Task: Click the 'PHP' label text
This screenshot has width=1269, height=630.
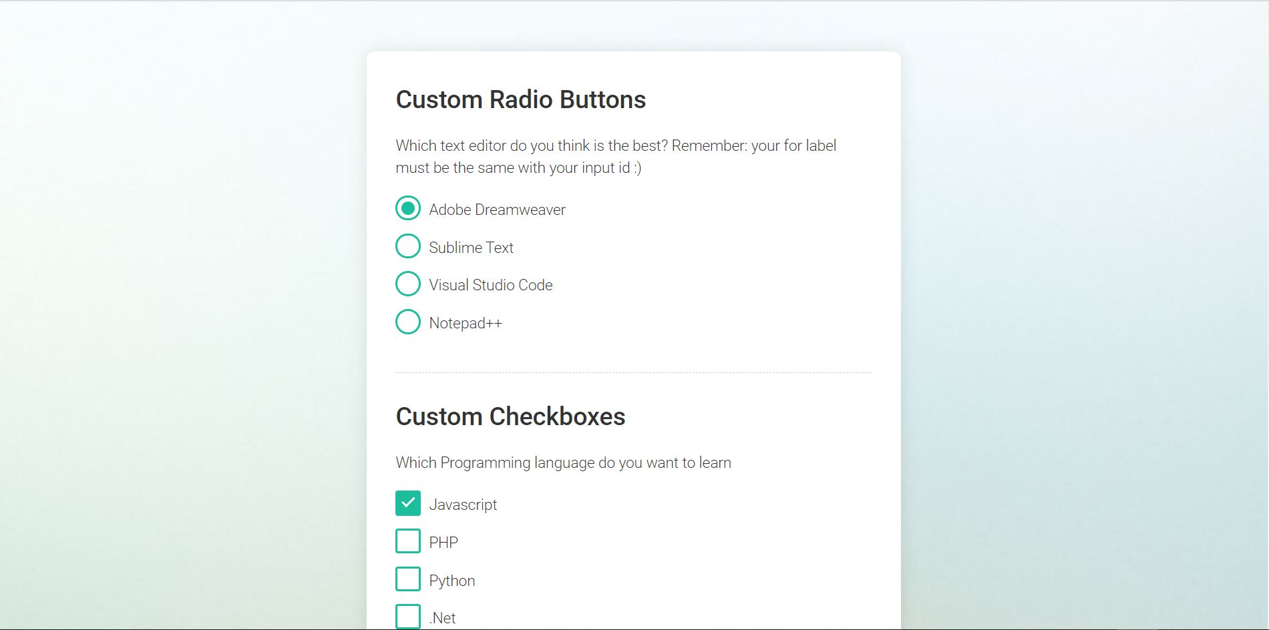Action: pyautogui.click(x=443, y=543)
